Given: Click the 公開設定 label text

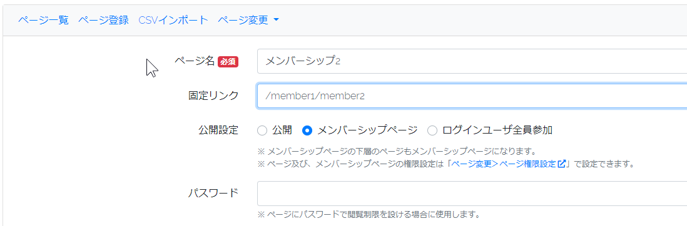Looking at the screenshot, I should click(218, 130).
